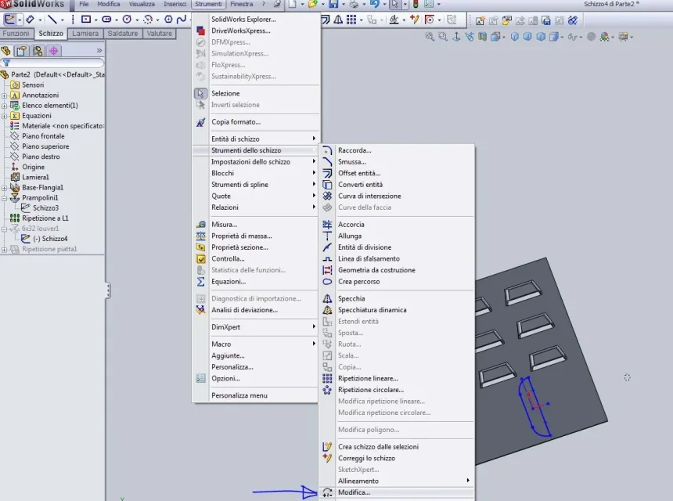Click the zoom to fit magnifier icon

429,37
